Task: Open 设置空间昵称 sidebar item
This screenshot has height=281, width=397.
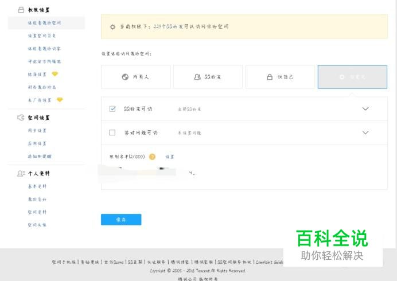Action: pos(42,36)
